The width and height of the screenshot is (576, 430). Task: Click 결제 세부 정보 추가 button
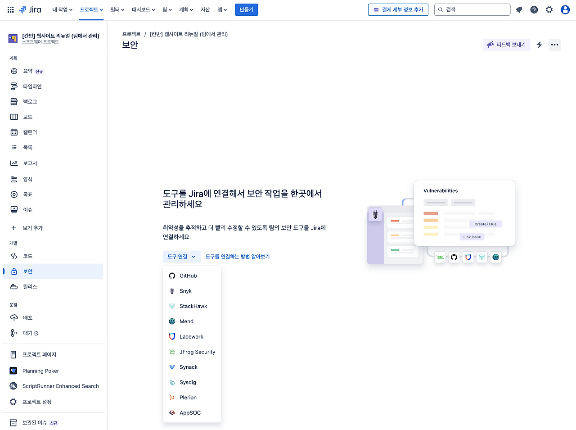[399, 9]
